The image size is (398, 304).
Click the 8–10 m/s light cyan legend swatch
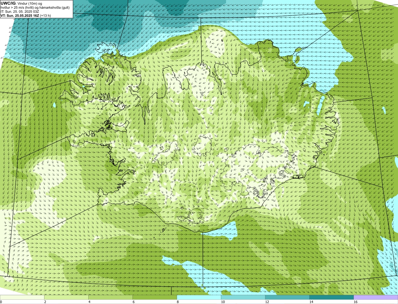(x=199, y=297)
